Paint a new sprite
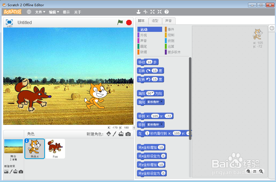276x182 pixels. (114, 134)
